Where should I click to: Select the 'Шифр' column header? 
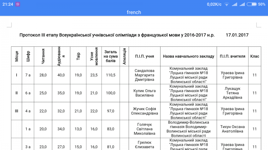point(28,56)
